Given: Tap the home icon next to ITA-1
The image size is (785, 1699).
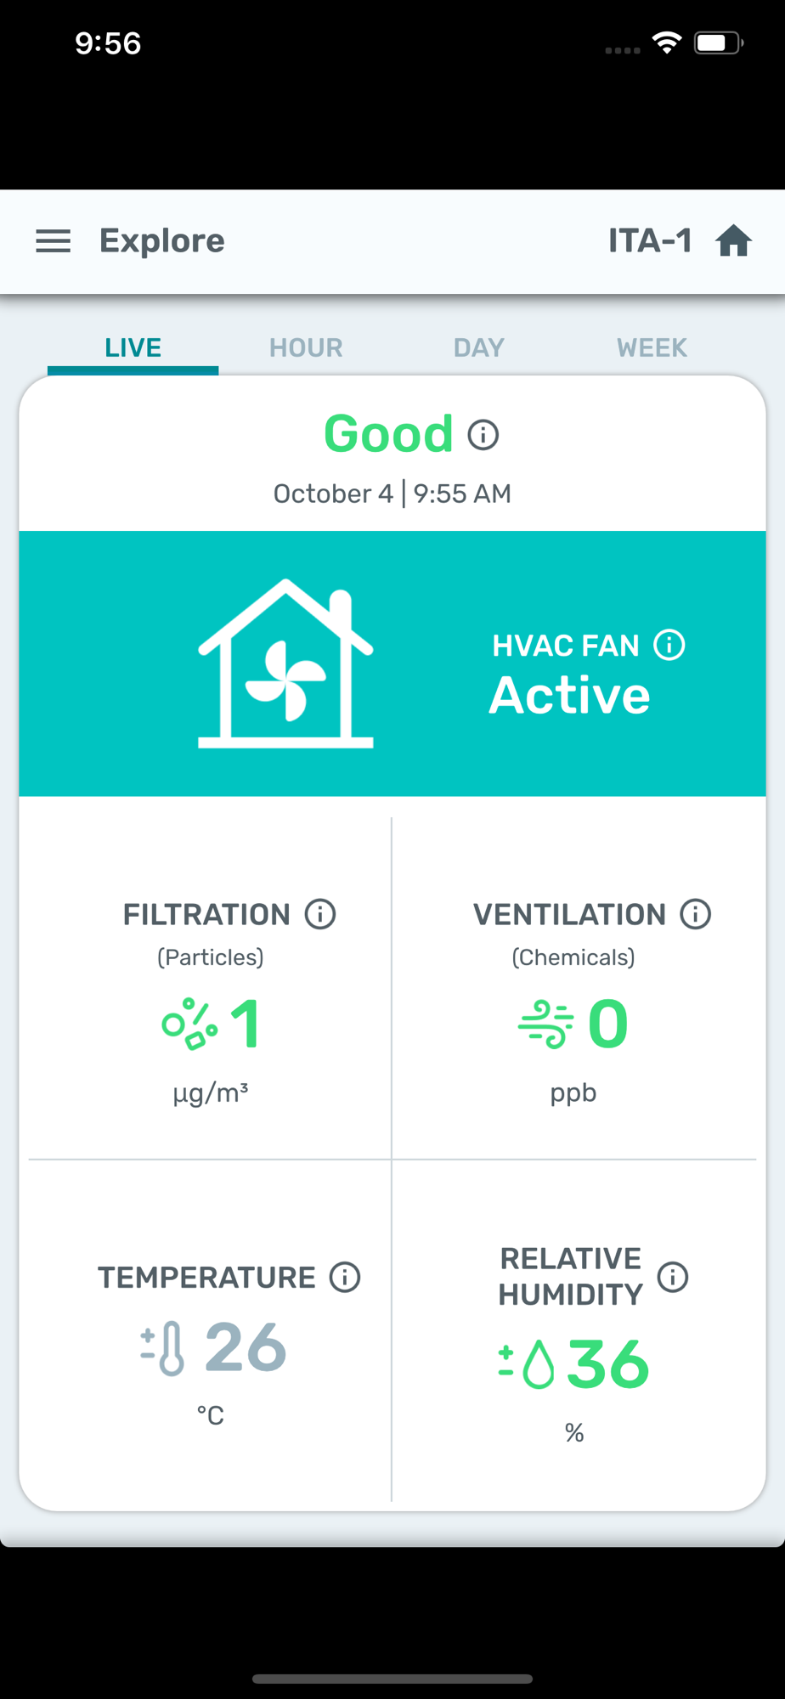Looking at the screenshot, I should click(733, 241).
